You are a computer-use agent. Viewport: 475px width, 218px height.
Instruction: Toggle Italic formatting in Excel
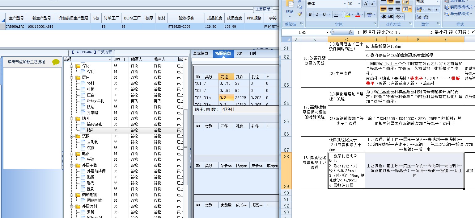[317, 14]
